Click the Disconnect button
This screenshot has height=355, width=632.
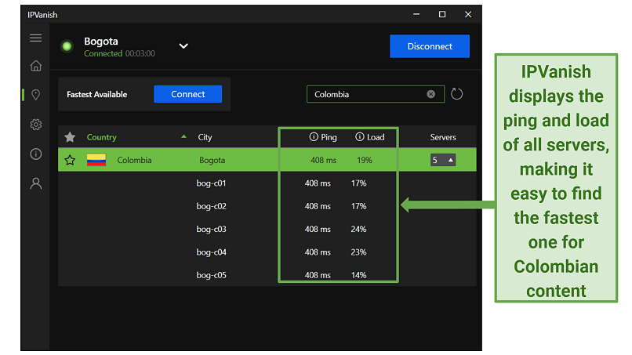(x=430, y=46)
